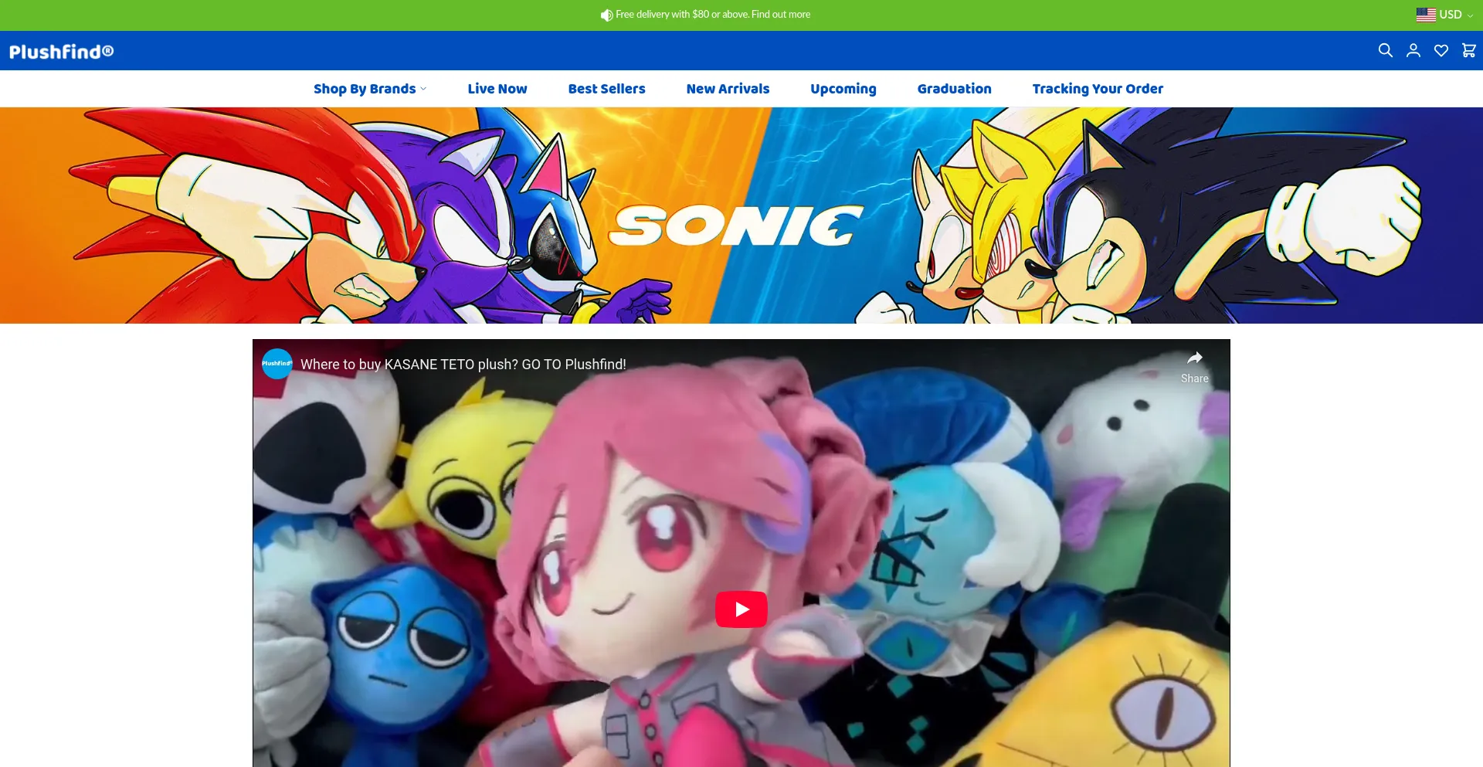Play the Kasane Teto YouTube video
The width and height of the screenshot is (1483, 767).
[741, 609]
